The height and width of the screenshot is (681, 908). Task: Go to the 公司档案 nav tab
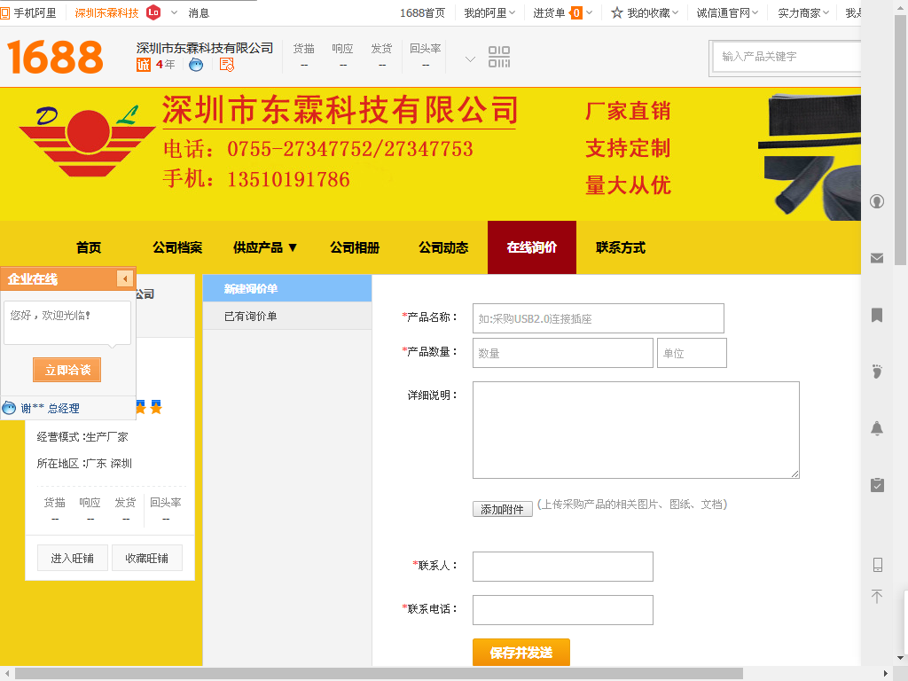[177, 248]
